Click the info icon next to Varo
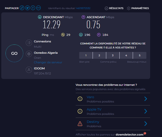This screenshot has height=137, width=162. [x=80, y=99]
